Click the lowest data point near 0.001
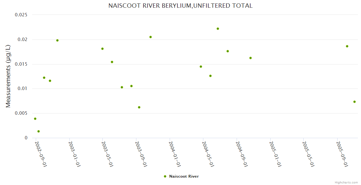 [x=39, y=131]
